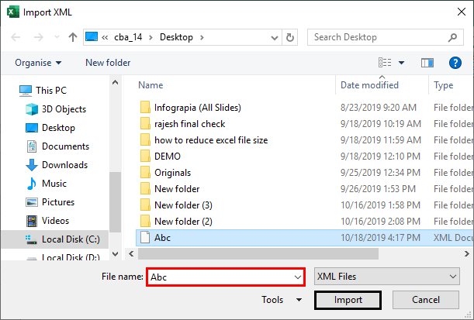474x320 pixels.
Task: Open Music in navigation pane
Action: (x=54, y=184)
